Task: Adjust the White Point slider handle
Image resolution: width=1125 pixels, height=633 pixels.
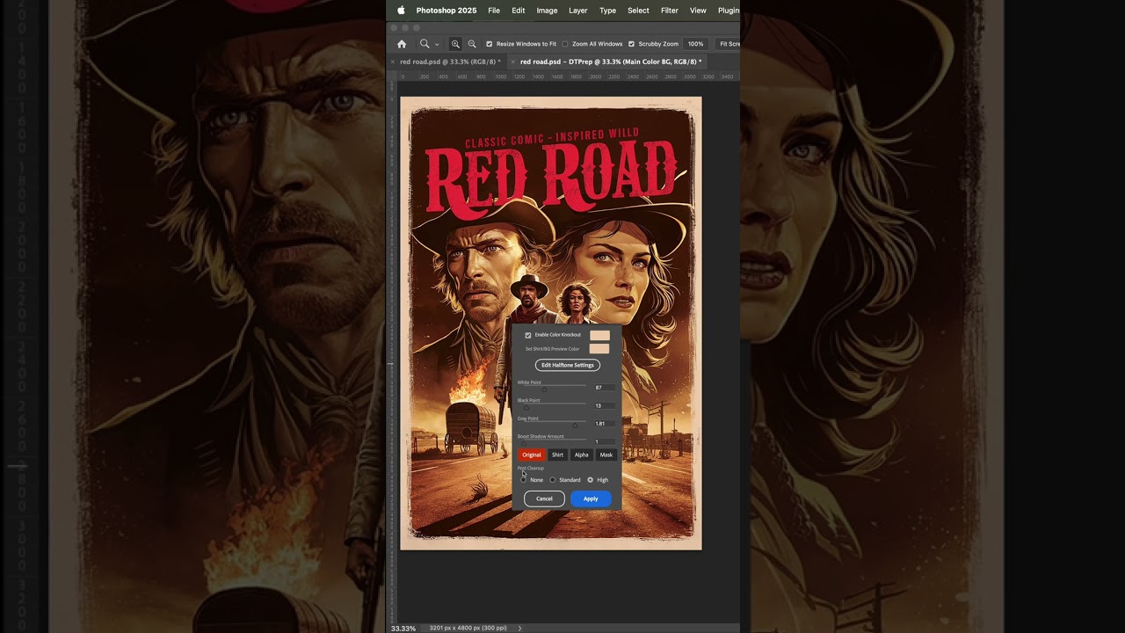Action: tap(544, 389)
